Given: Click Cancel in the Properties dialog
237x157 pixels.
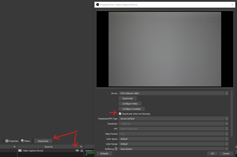Looking at the screenshot, I should click(226, 153).
